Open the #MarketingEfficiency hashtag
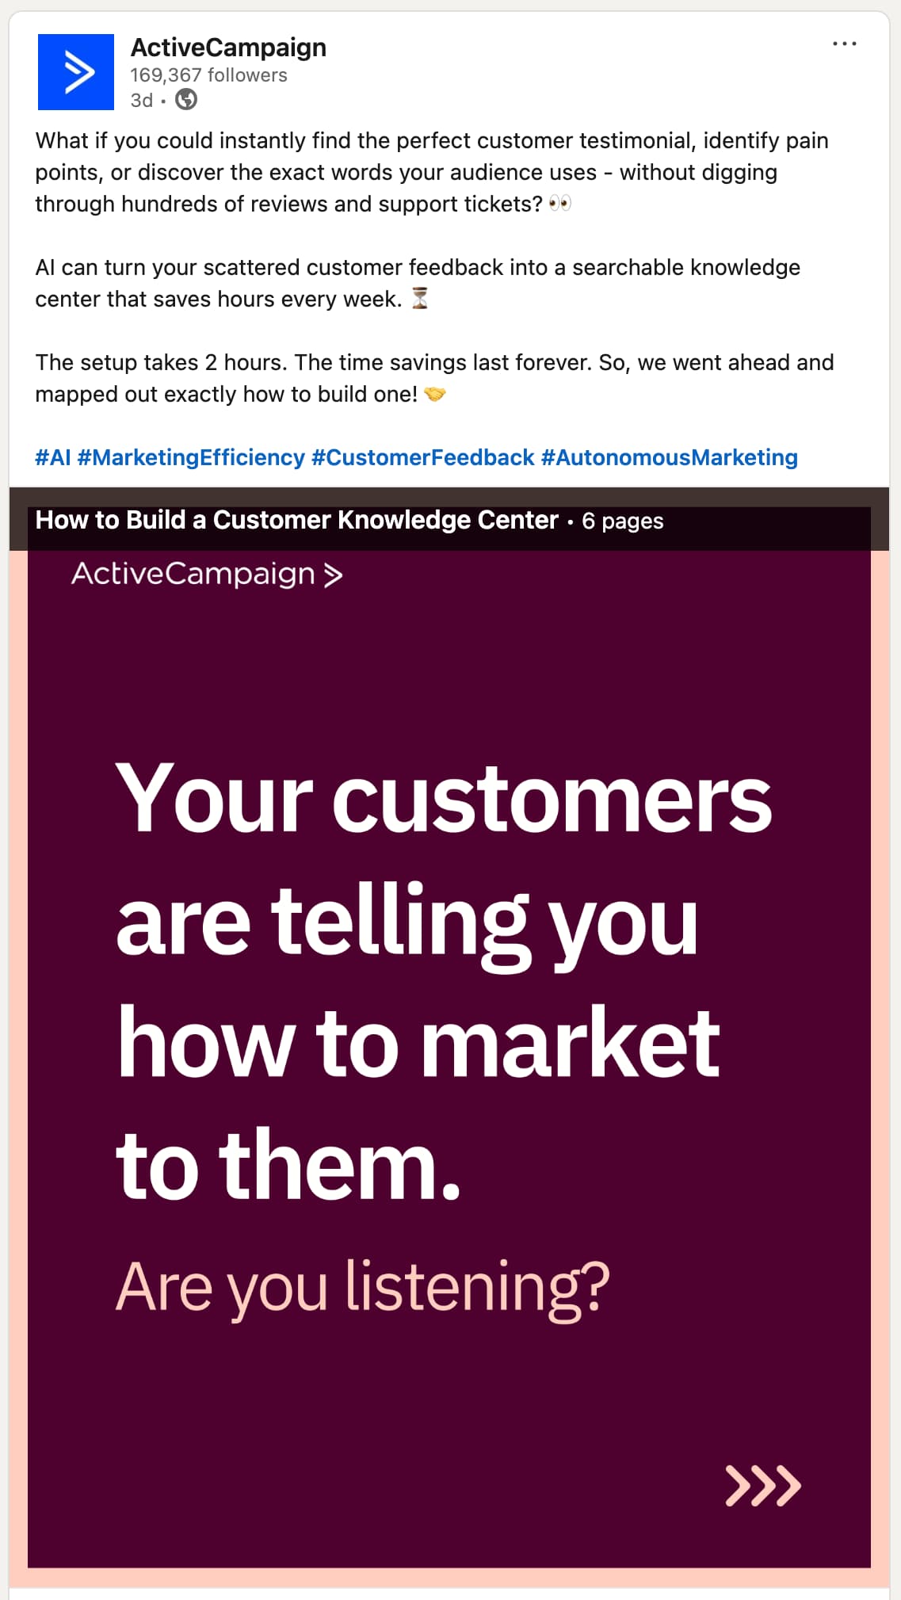 point(191,457)
